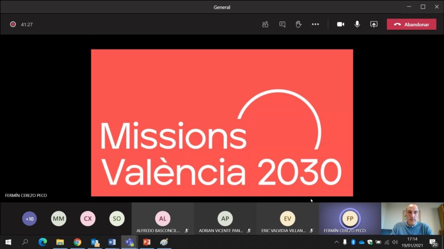
Task: Click the General window title
Action: [x=222, y=7]
